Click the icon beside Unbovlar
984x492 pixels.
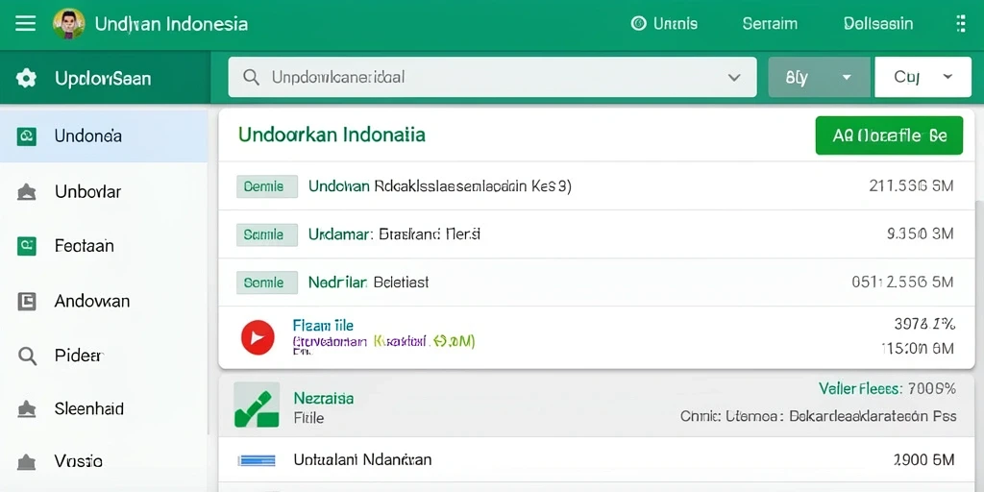(x=26, y=192)
